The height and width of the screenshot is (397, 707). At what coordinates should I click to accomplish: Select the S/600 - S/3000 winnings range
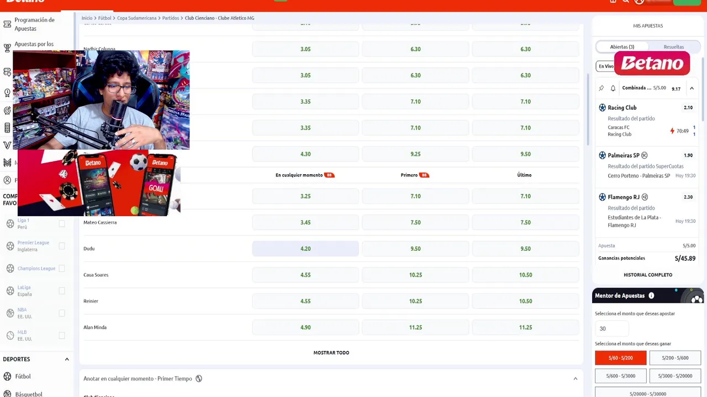[x=620, y=376]
